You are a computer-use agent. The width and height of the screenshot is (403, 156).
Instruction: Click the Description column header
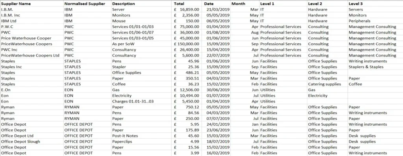pyautogui.click(x=142, y=4)
